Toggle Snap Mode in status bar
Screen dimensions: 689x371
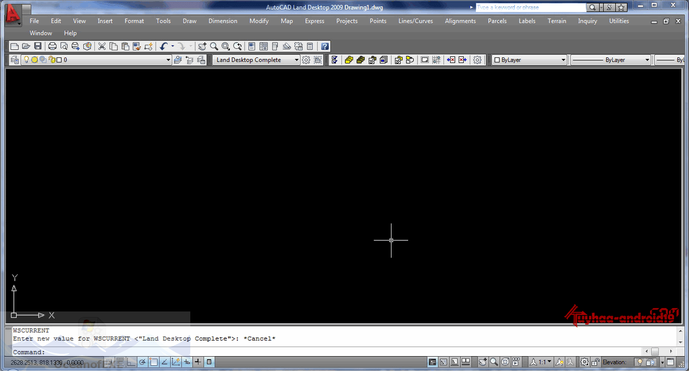point(109,362)
